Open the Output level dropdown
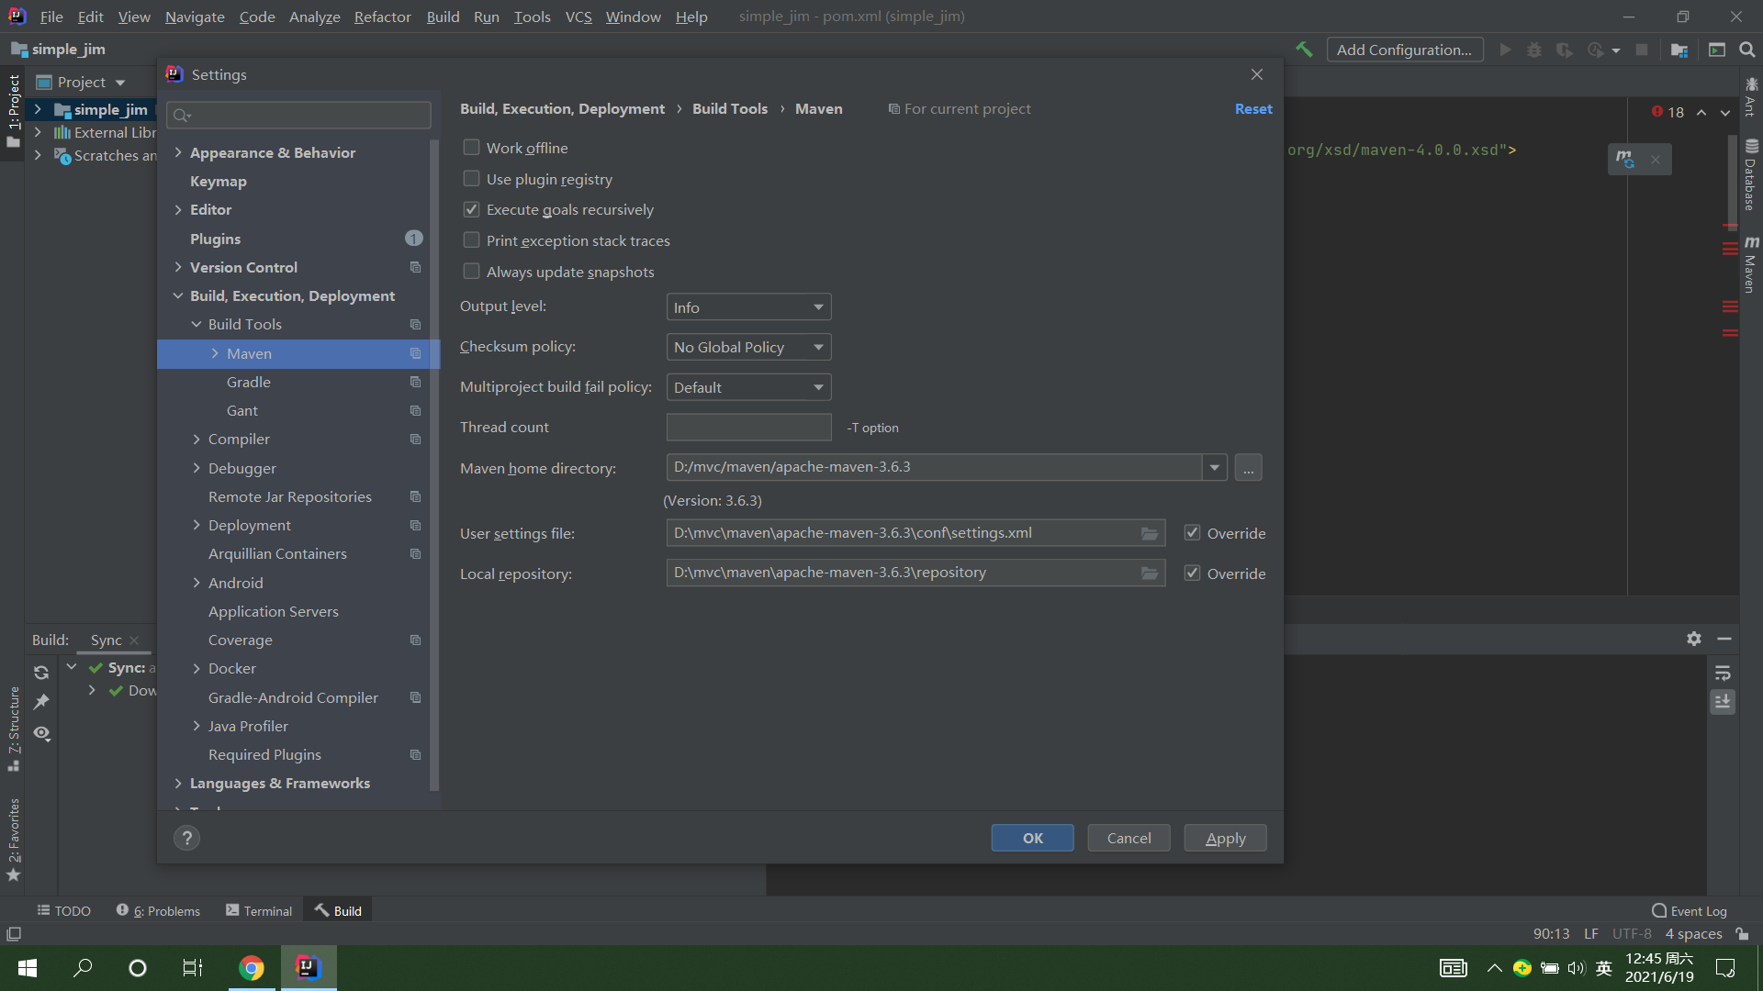Image resolution: width=1763 pixels, height=991 pixels. tap(748, 307)
